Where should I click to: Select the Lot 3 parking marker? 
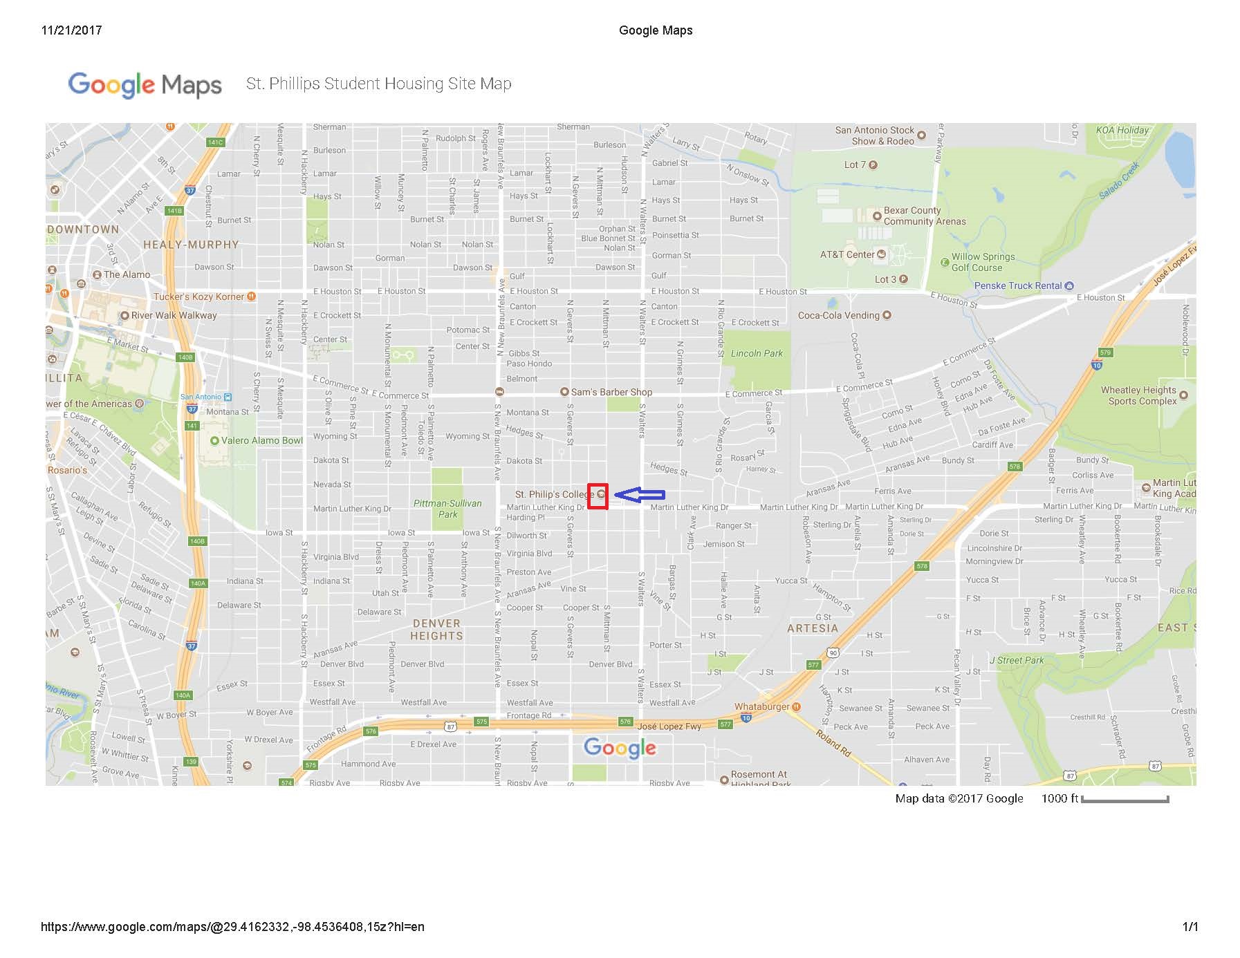pyautogui.click(x=903, y=279)
